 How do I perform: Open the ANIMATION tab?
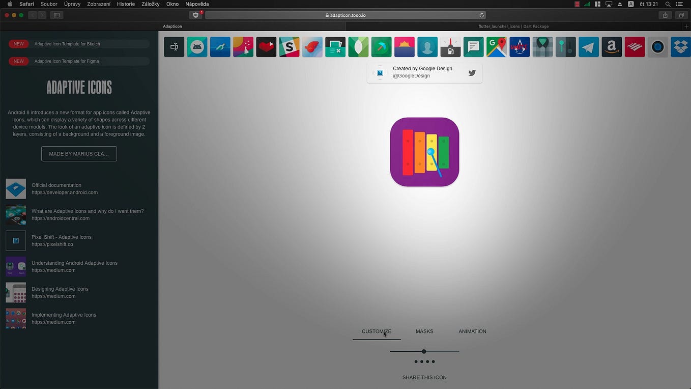pyautogui.click(x=472, y=331)
